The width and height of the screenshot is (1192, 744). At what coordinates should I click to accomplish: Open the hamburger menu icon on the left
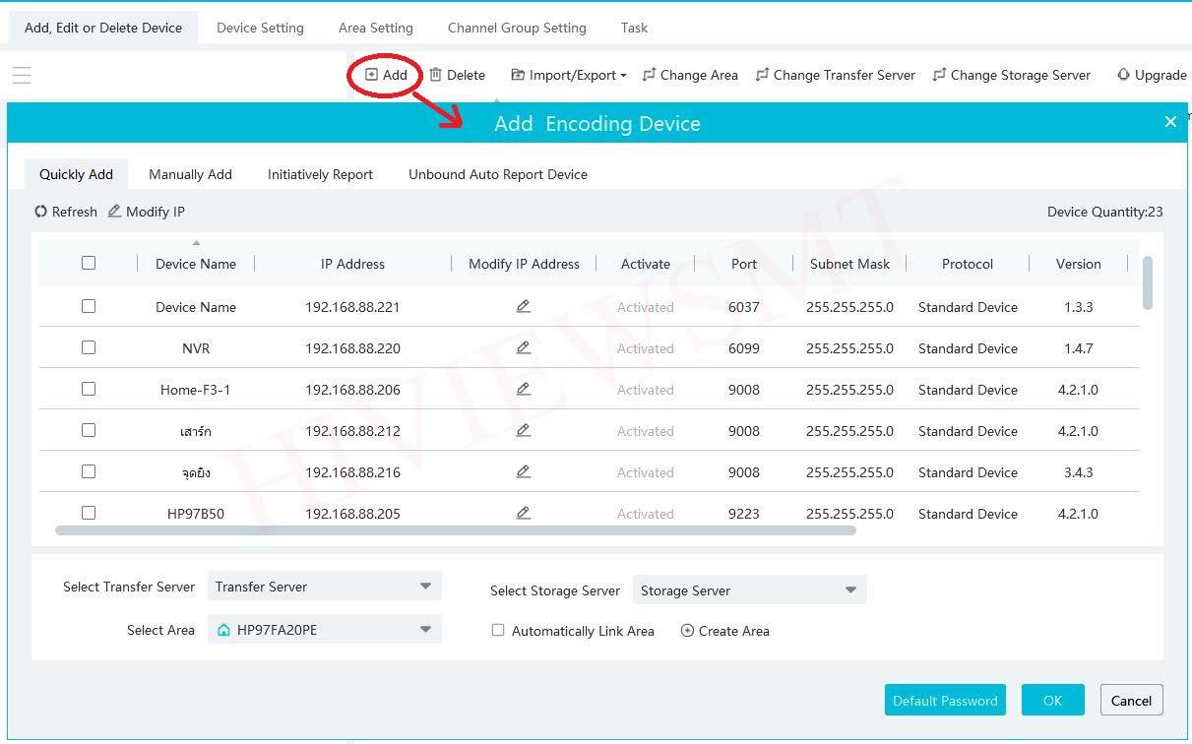click(x=22, y=75)
